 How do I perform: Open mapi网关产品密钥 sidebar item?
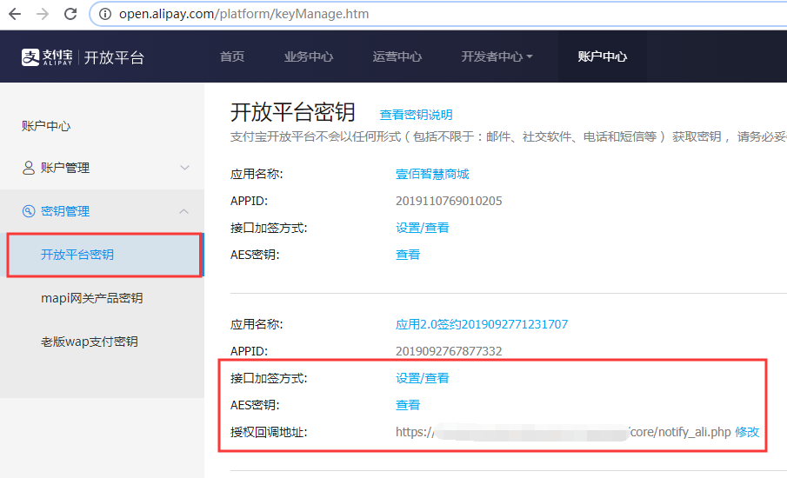pyautogui.click(x=91, y=298)
